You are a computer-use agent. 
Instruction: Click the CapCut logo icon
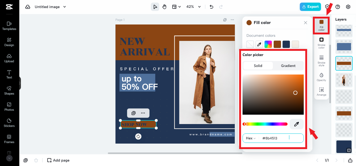(x=9, y=7)
